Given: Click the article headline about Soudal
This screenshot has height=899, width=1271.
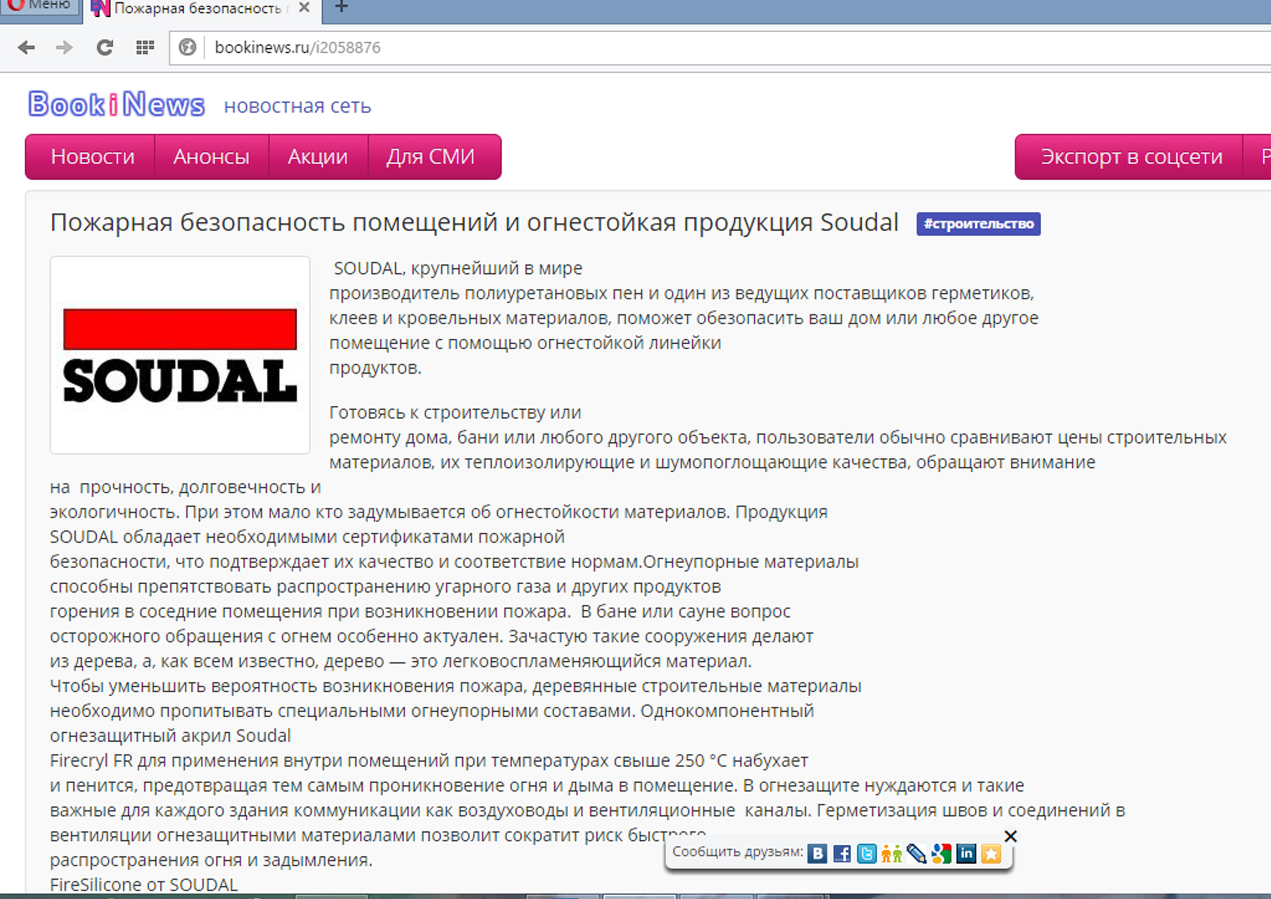Looking at the screenshot, I should (474, 223).
